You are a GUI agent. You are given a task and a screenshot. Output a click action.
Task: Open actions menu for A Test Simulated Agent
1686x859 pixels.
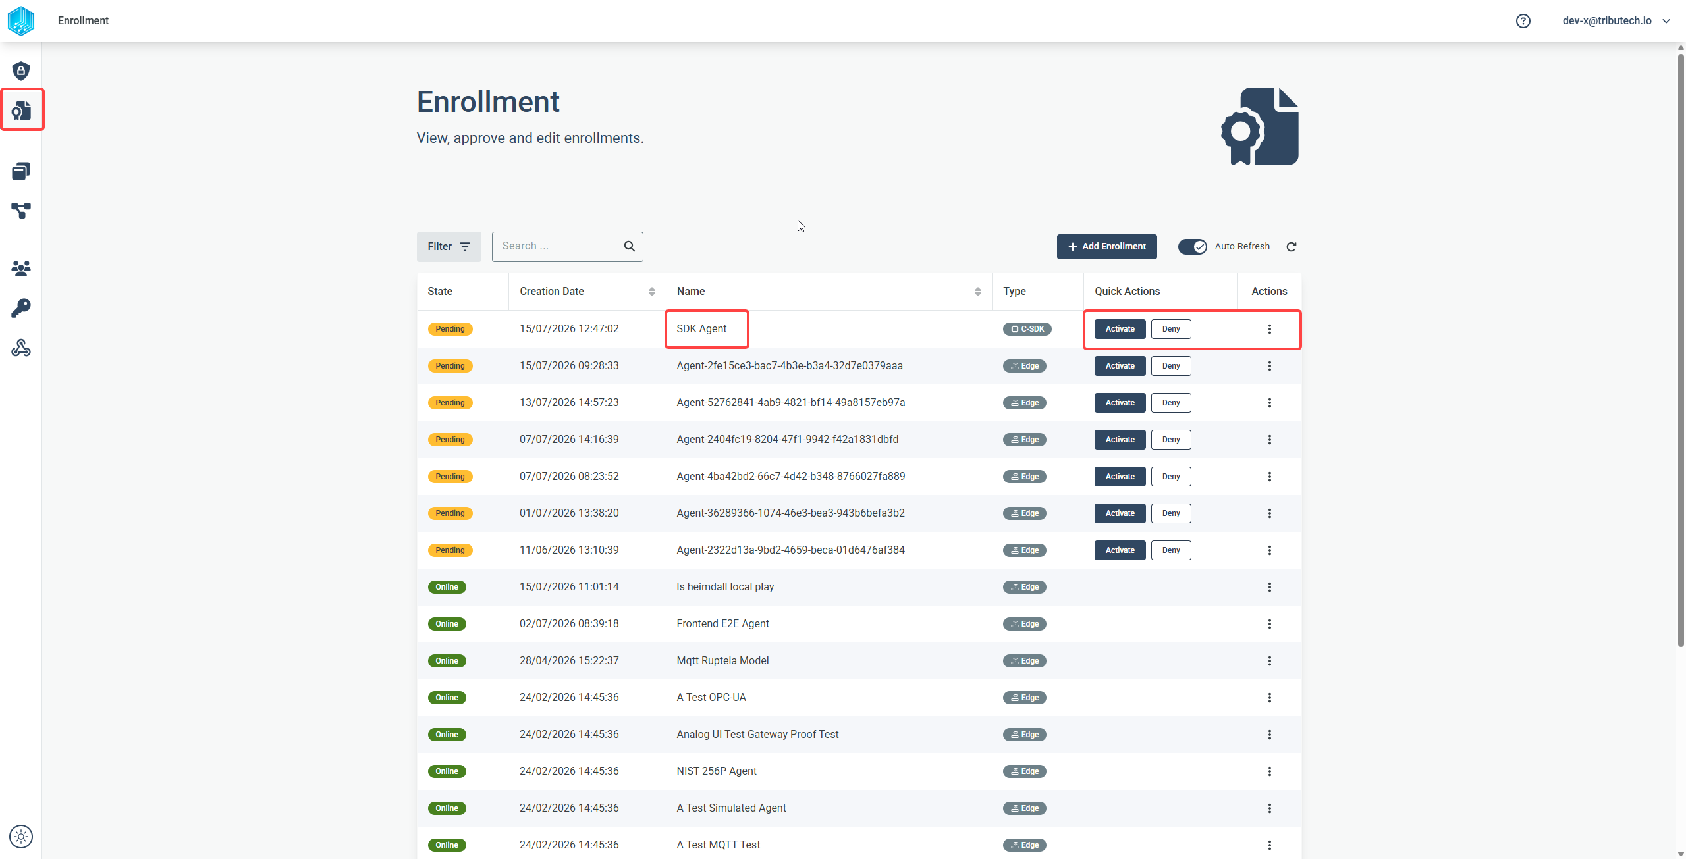[x=1270, y=808]
